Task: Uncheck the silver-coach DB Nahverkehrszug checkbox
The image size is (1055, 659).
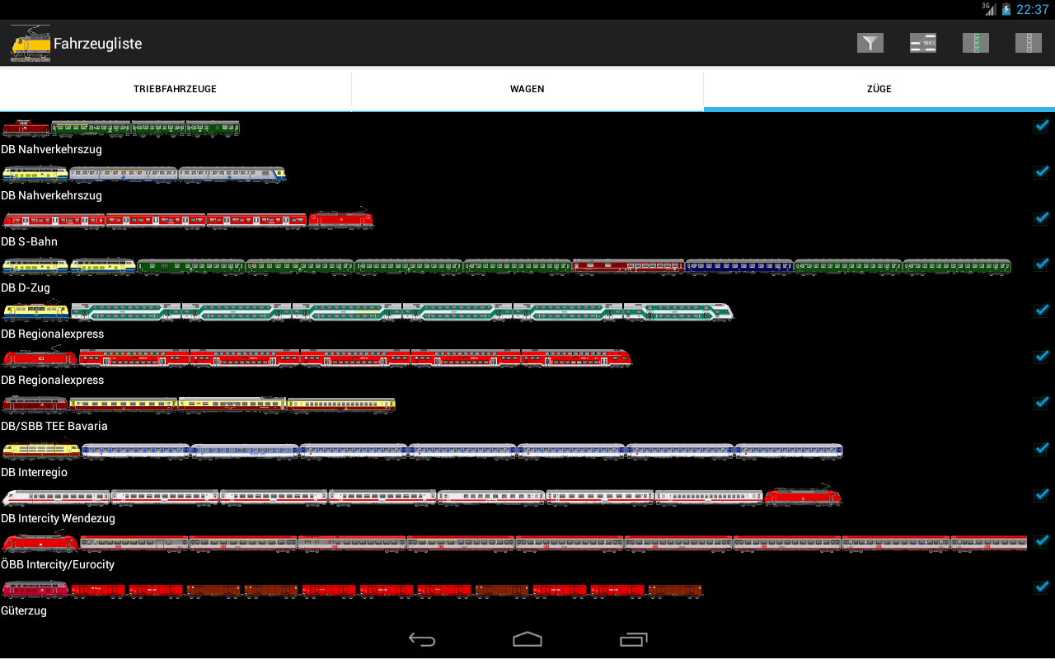Action: point(1042,172)
